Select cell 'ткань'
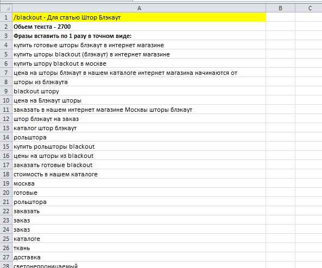The width and height of the screenshot is (322, 268). coord(139,248)
